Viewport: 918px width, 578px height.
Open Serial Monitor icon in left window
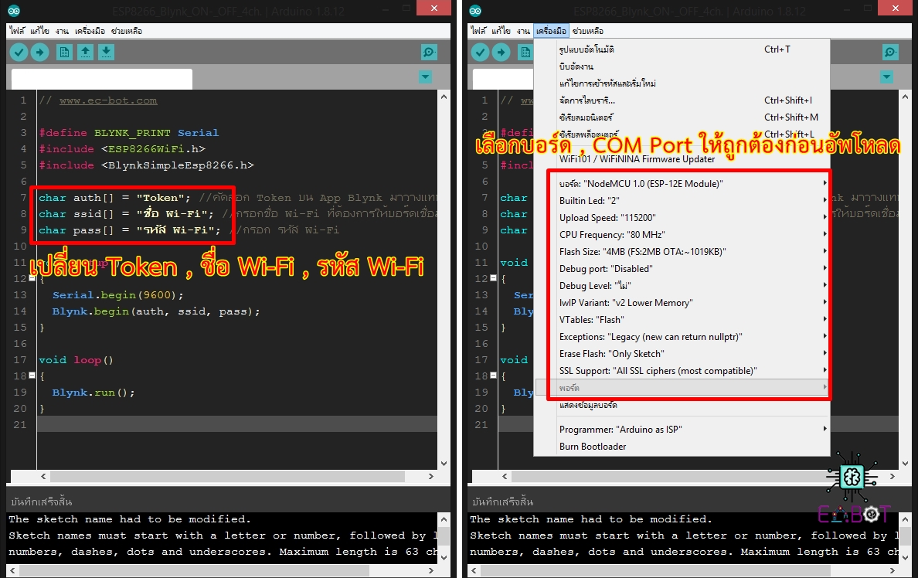tap(429, 53)
